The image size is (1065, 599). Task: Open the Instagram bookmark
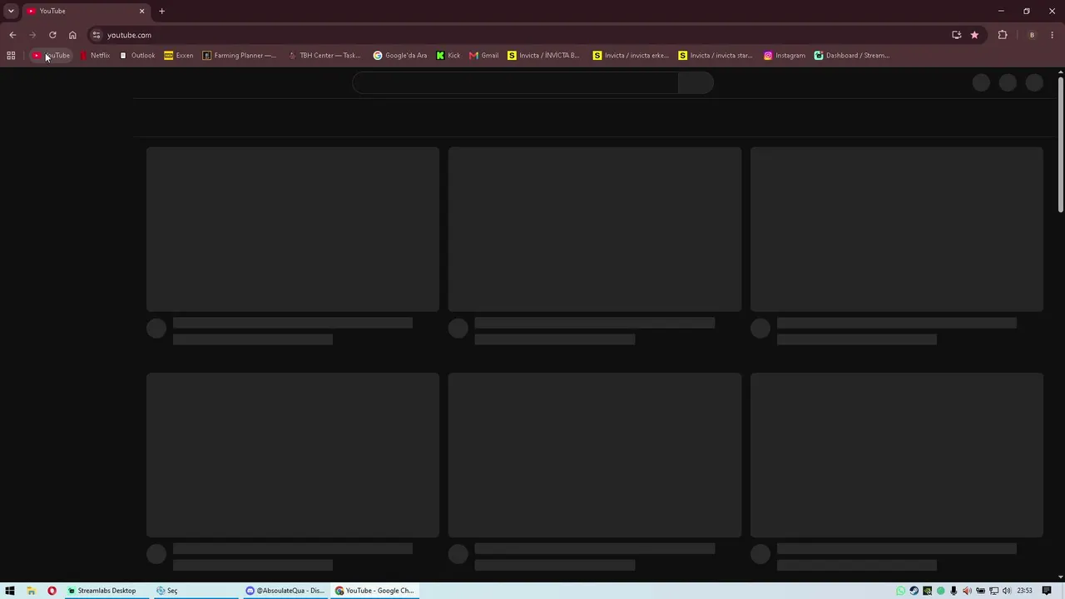tap(785, 56)
